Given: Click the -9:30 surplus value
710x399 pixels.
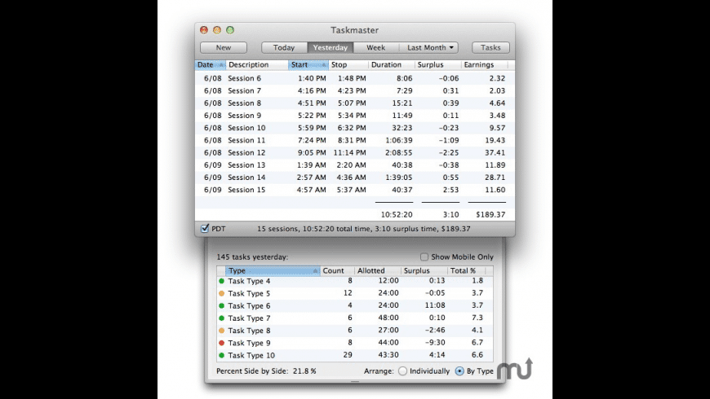Looking at the screenshot, I should [x=435, y=343].
